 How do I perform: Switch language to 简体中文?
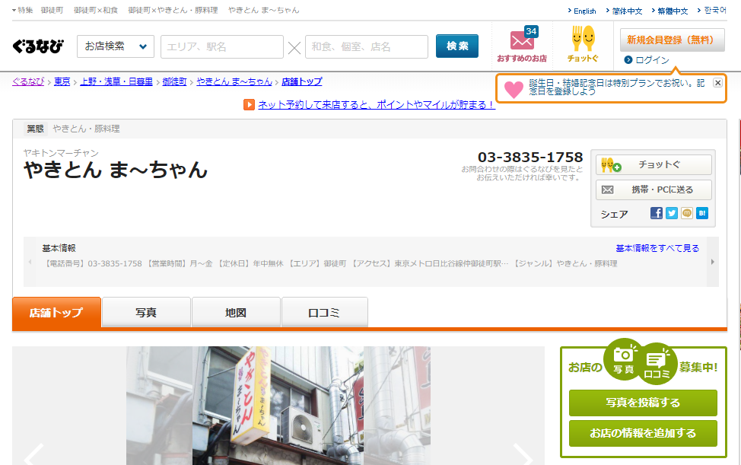pyautogui.click(x=627, y=11)
